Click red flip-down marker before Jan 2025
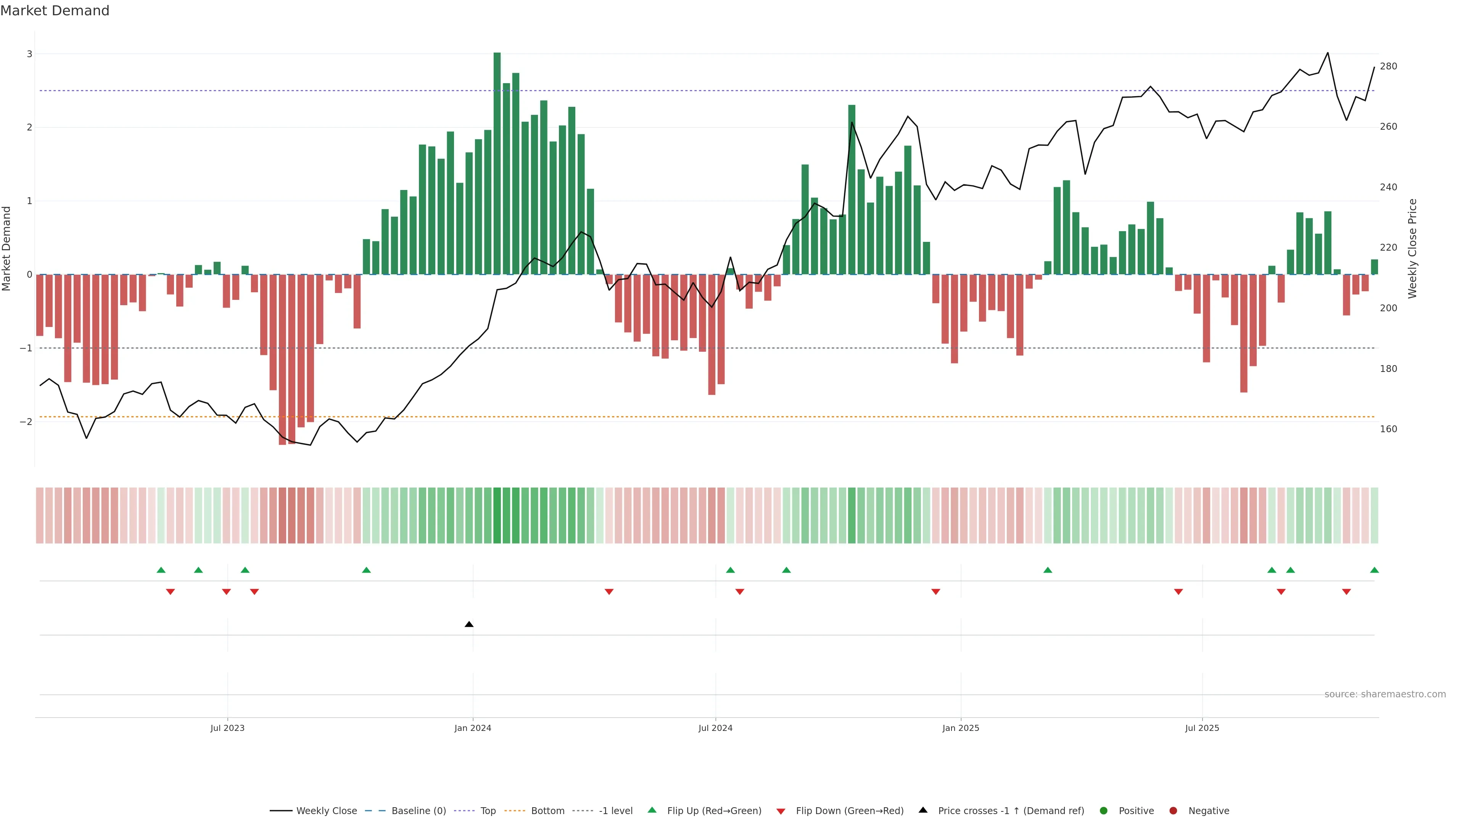Viewport: 1465px width, 824px height. coord(935,592)
